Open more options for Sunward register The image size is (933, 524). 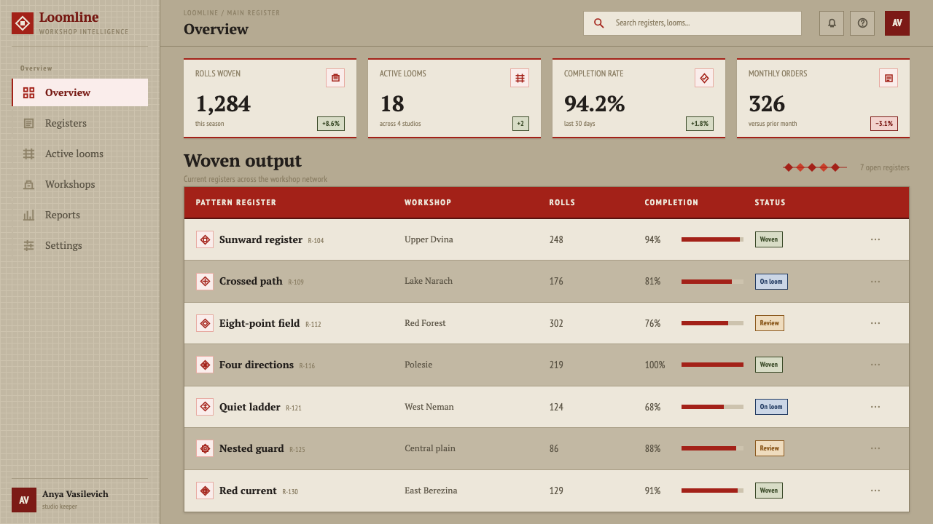tap(875, 239)
